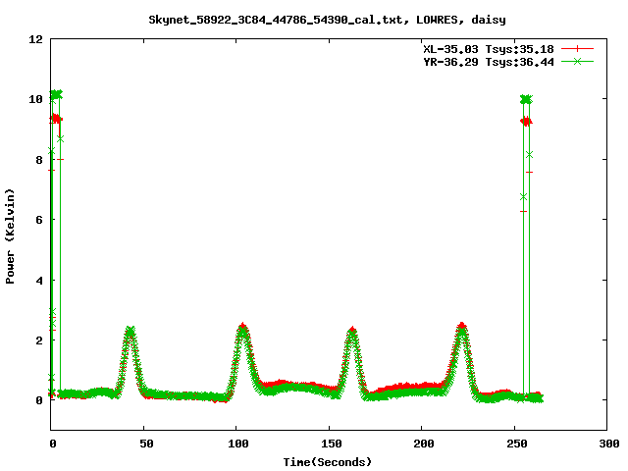Image resolution: width=628 pixels, height=471 pixels.
Task: Click the x-axis tick label 300
Action: [x=608, y=444]
